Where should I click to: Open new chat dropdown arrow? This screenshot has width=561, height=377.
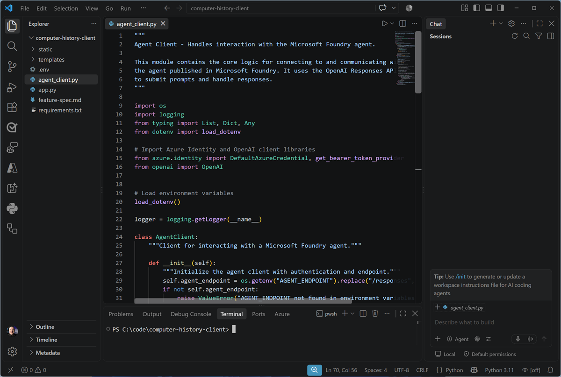click(501, 23)
